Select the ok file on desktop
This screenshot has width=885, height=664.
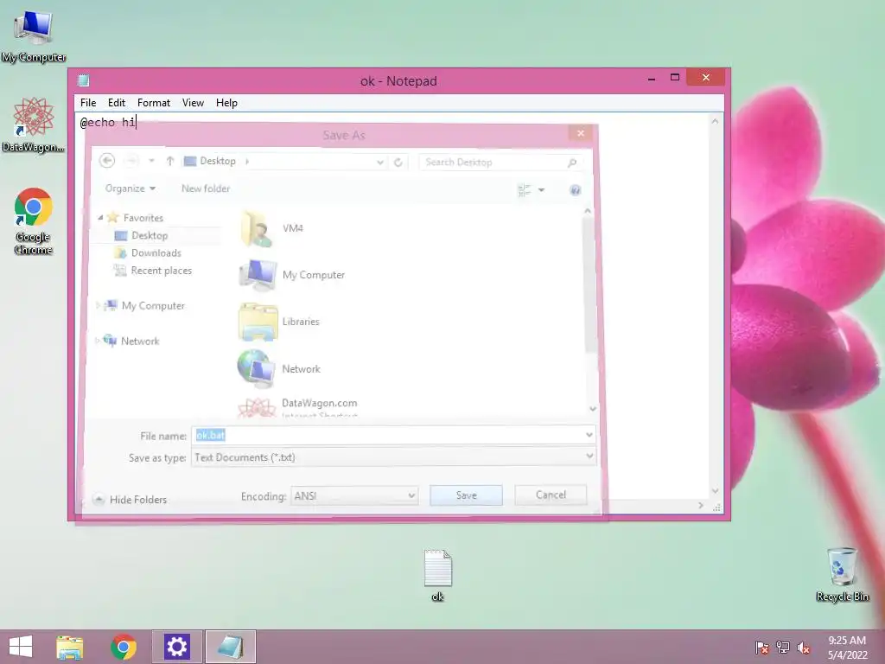[438, 575]
